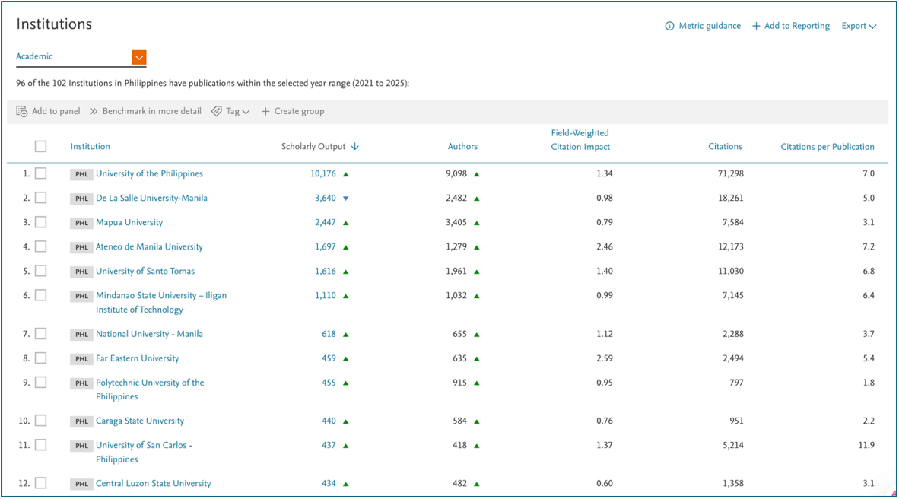Click the Benchmark in more detail chevrons icon
This screenshot has height=499, width=899.
click(x=94, y=111)
